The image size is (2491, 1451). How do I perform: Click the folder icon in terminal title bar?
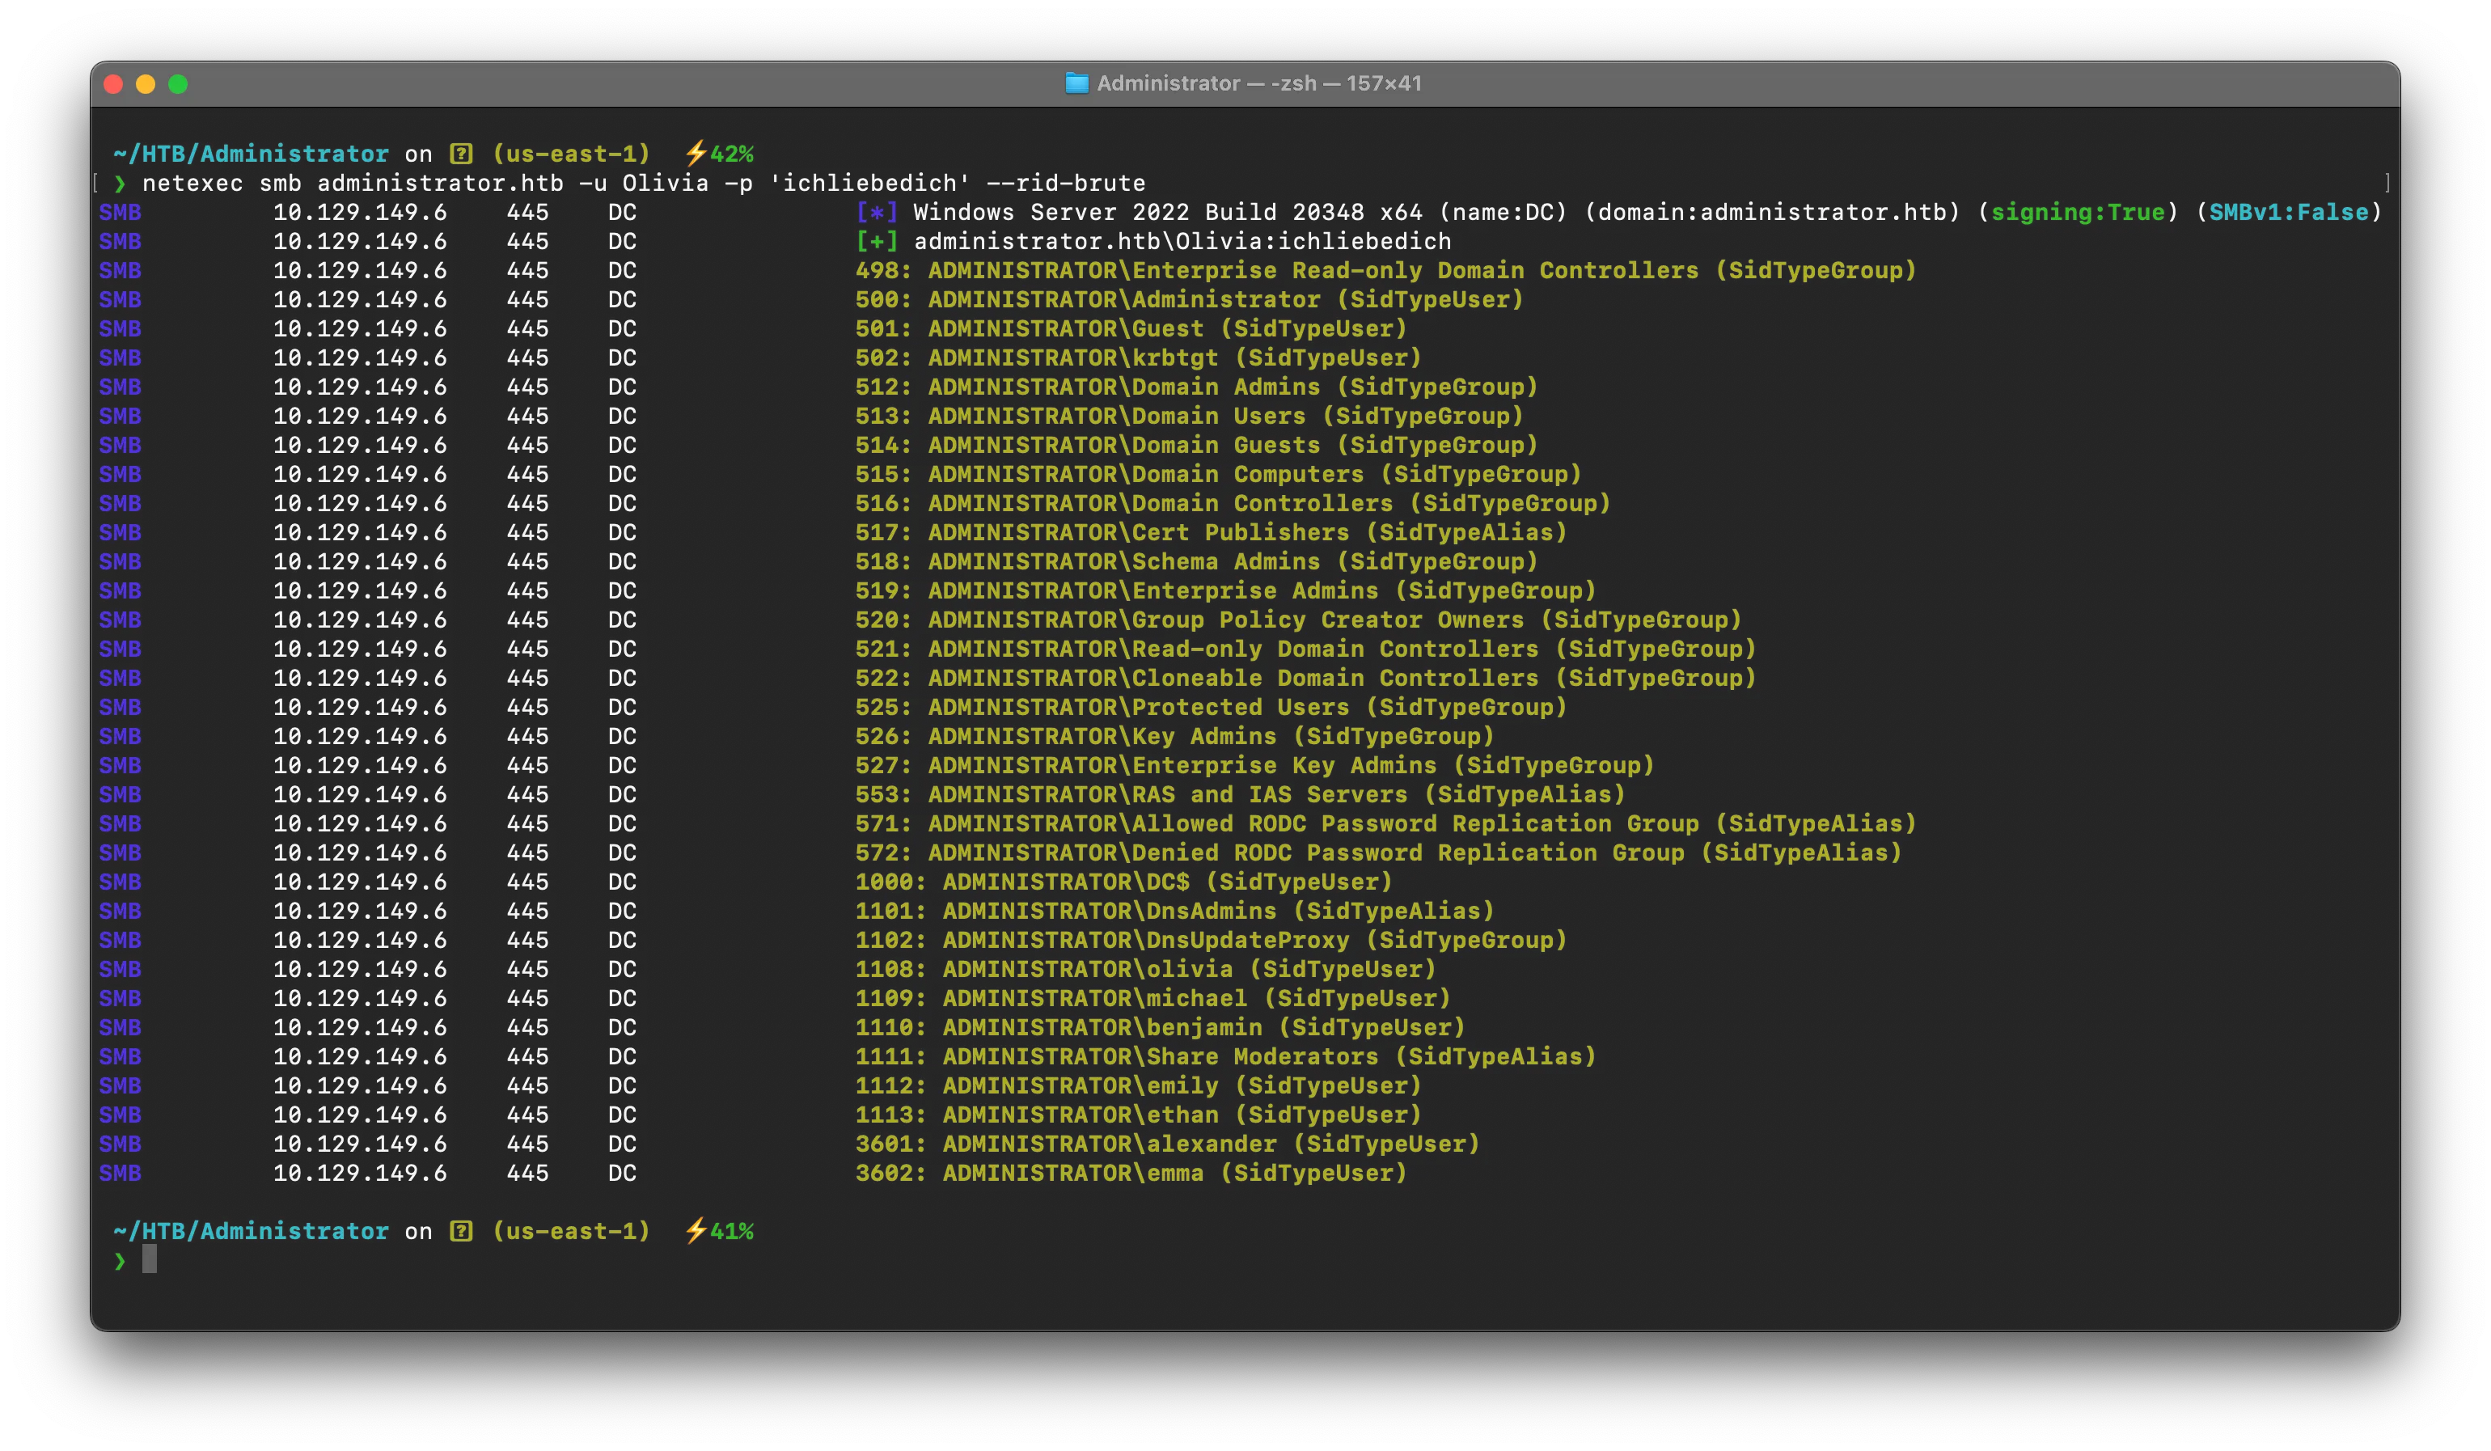tap(1076, 83)
